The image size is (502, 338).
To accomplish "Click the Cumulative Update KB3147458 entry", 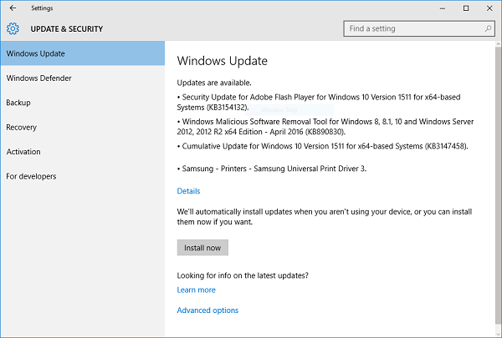I will (x=323, y=146).
